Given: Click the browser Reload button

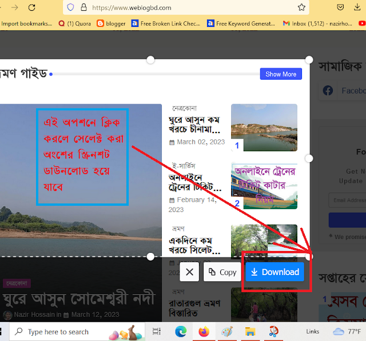Looking at the screenshot, I should (x=31, y=7).
